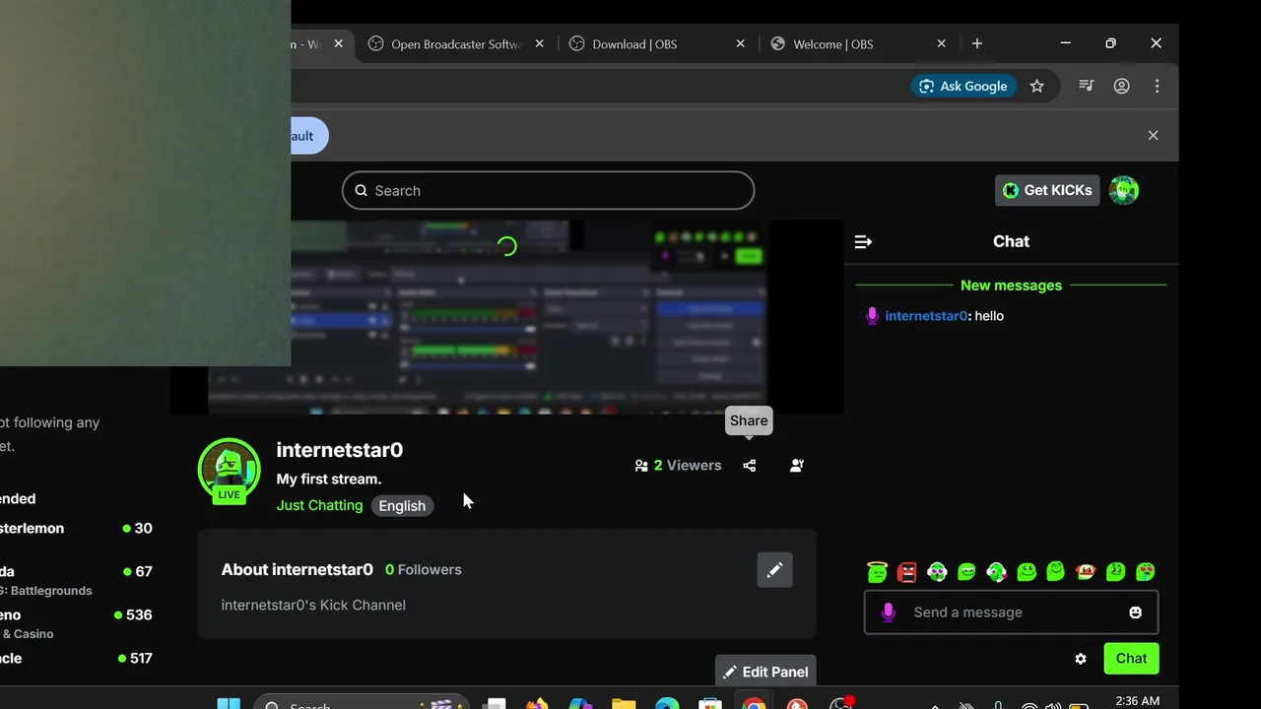Click the taskbar clock showing 2:36 AM
The height and width of the screenshot is (709, 1261).
[x=1137, y=701]
